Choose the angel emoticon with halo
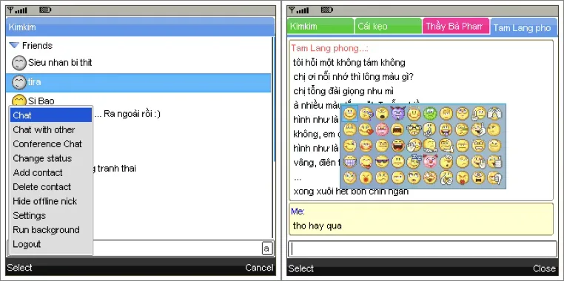The width and height of the screenshot is (564, 281). [414, 114]
